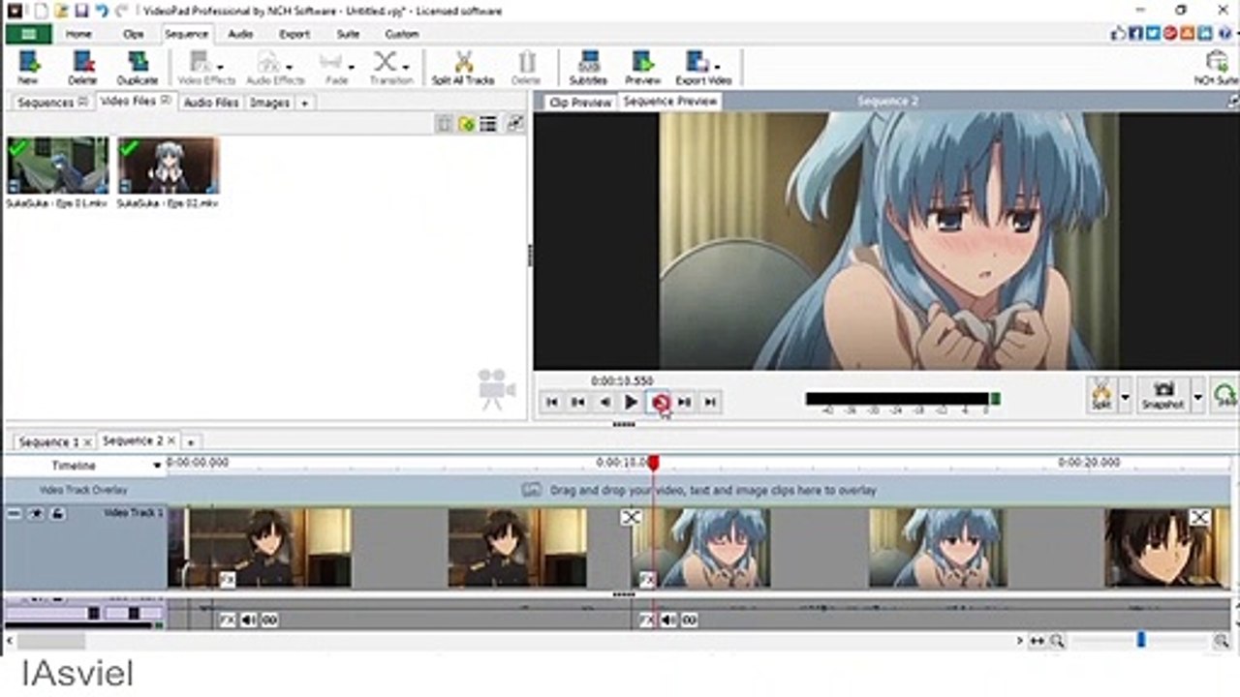Click transition icon between first and second scene
This screenshot has height=697, width=1240.
631,518
